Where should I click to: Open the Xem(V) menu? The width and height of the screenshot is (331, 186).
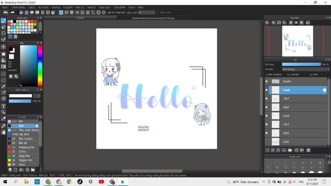(91, 7)
